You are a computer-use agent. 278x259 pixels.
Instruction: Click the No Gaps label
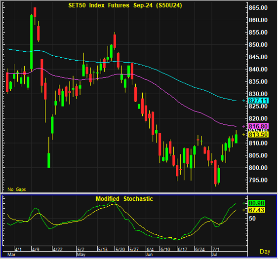pos(17,189)
